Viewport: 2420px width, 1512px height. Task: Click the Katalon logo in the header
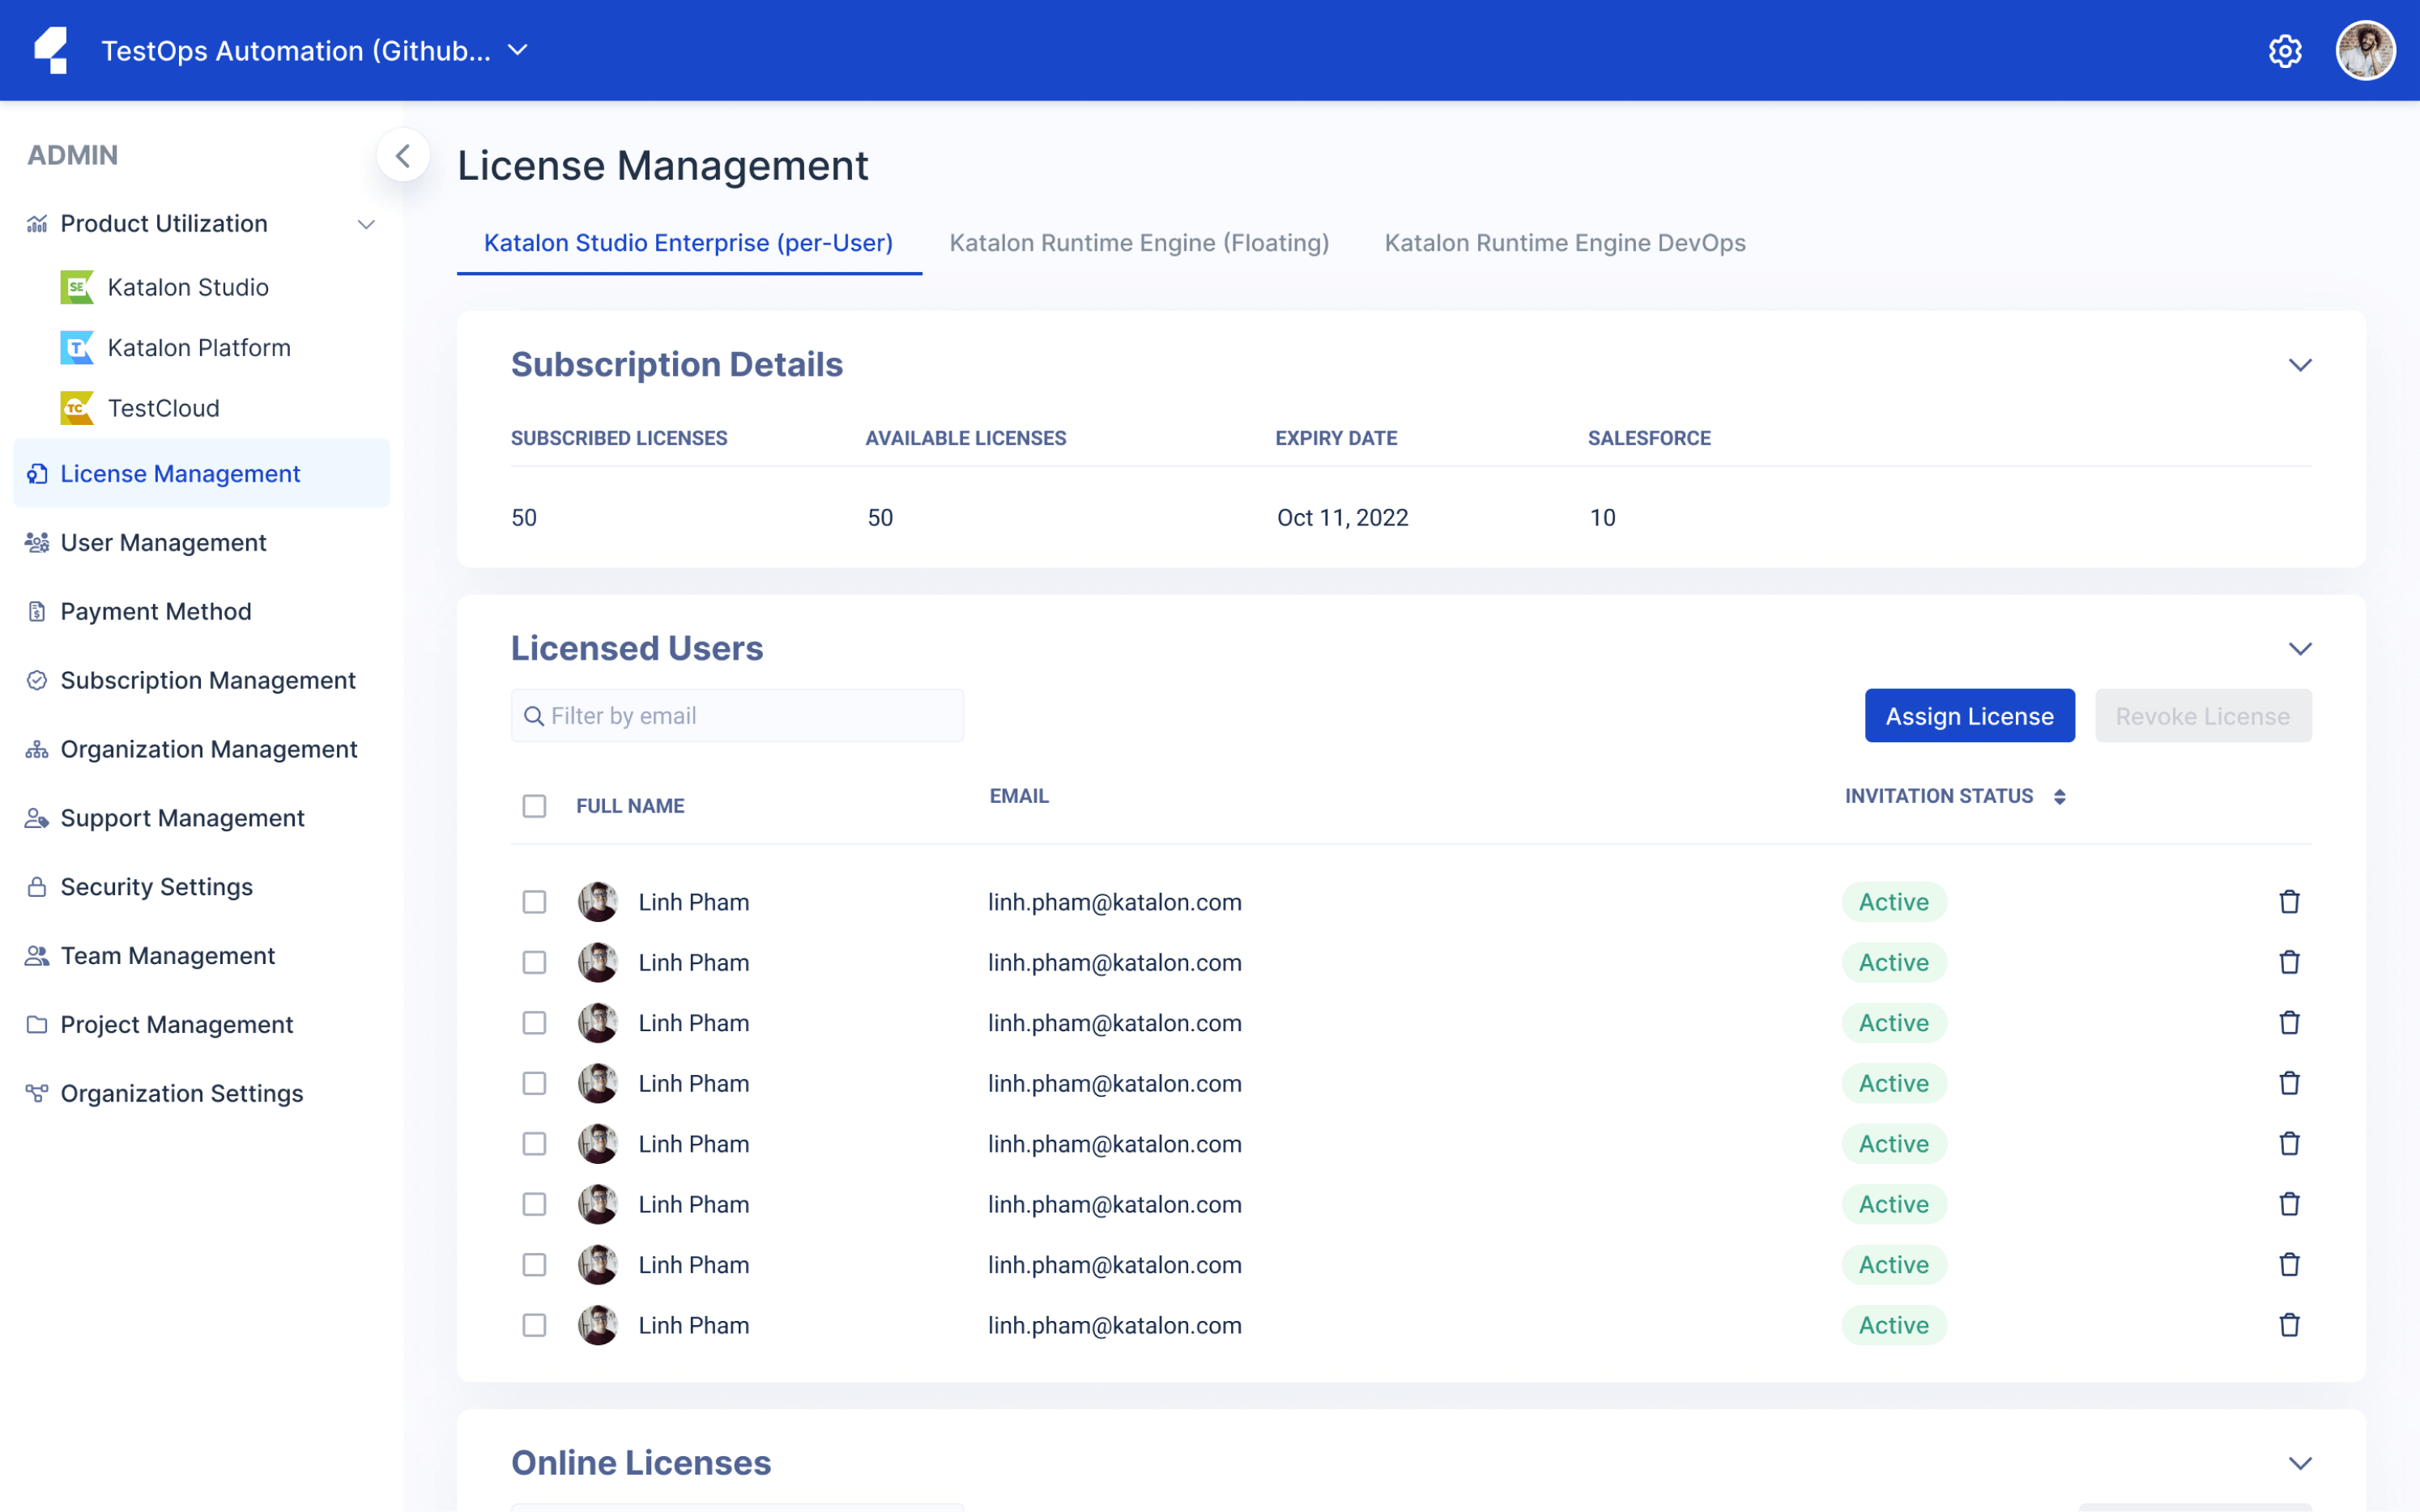51,50
